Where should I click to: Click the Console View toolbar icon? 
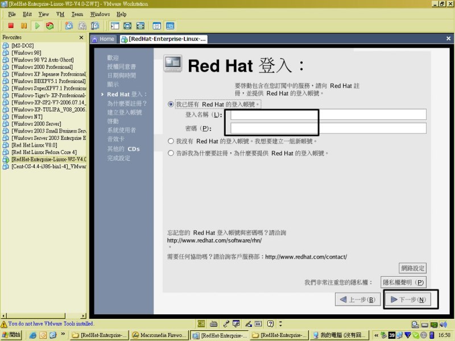pyautogui.click(x=170, y=26)
